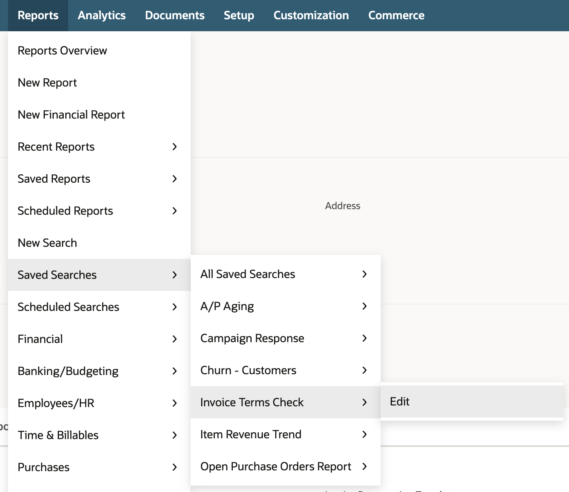Open the Commerce menu tab
Screen dimensions: 569x492
(396, 16)
